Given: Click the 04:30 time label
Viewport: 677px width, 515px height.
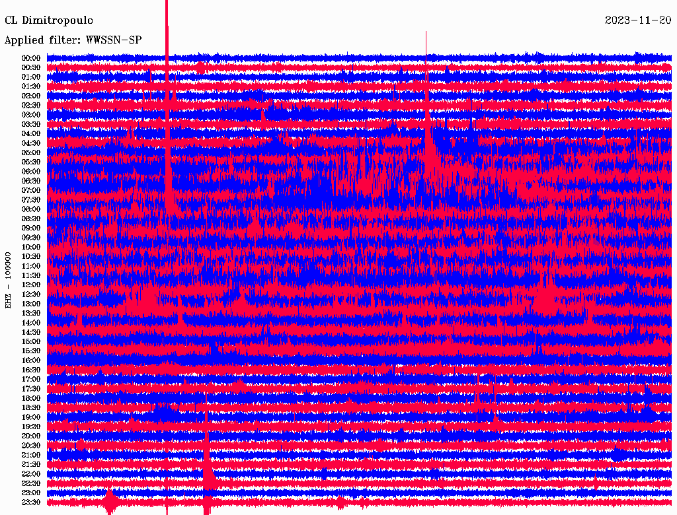Looking at the screenshot, I should pos(31,143).
